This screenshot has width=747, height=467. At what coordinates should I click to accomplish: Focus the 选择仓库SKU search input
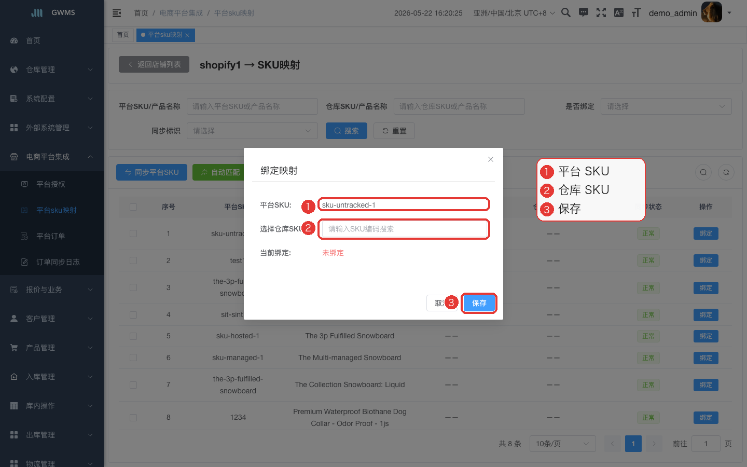coord(404,229)
